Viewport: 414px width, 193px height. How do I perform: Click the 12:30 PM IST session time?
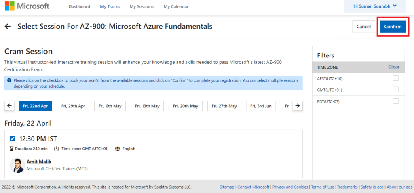pyautogui.click(x=38, y=138)
